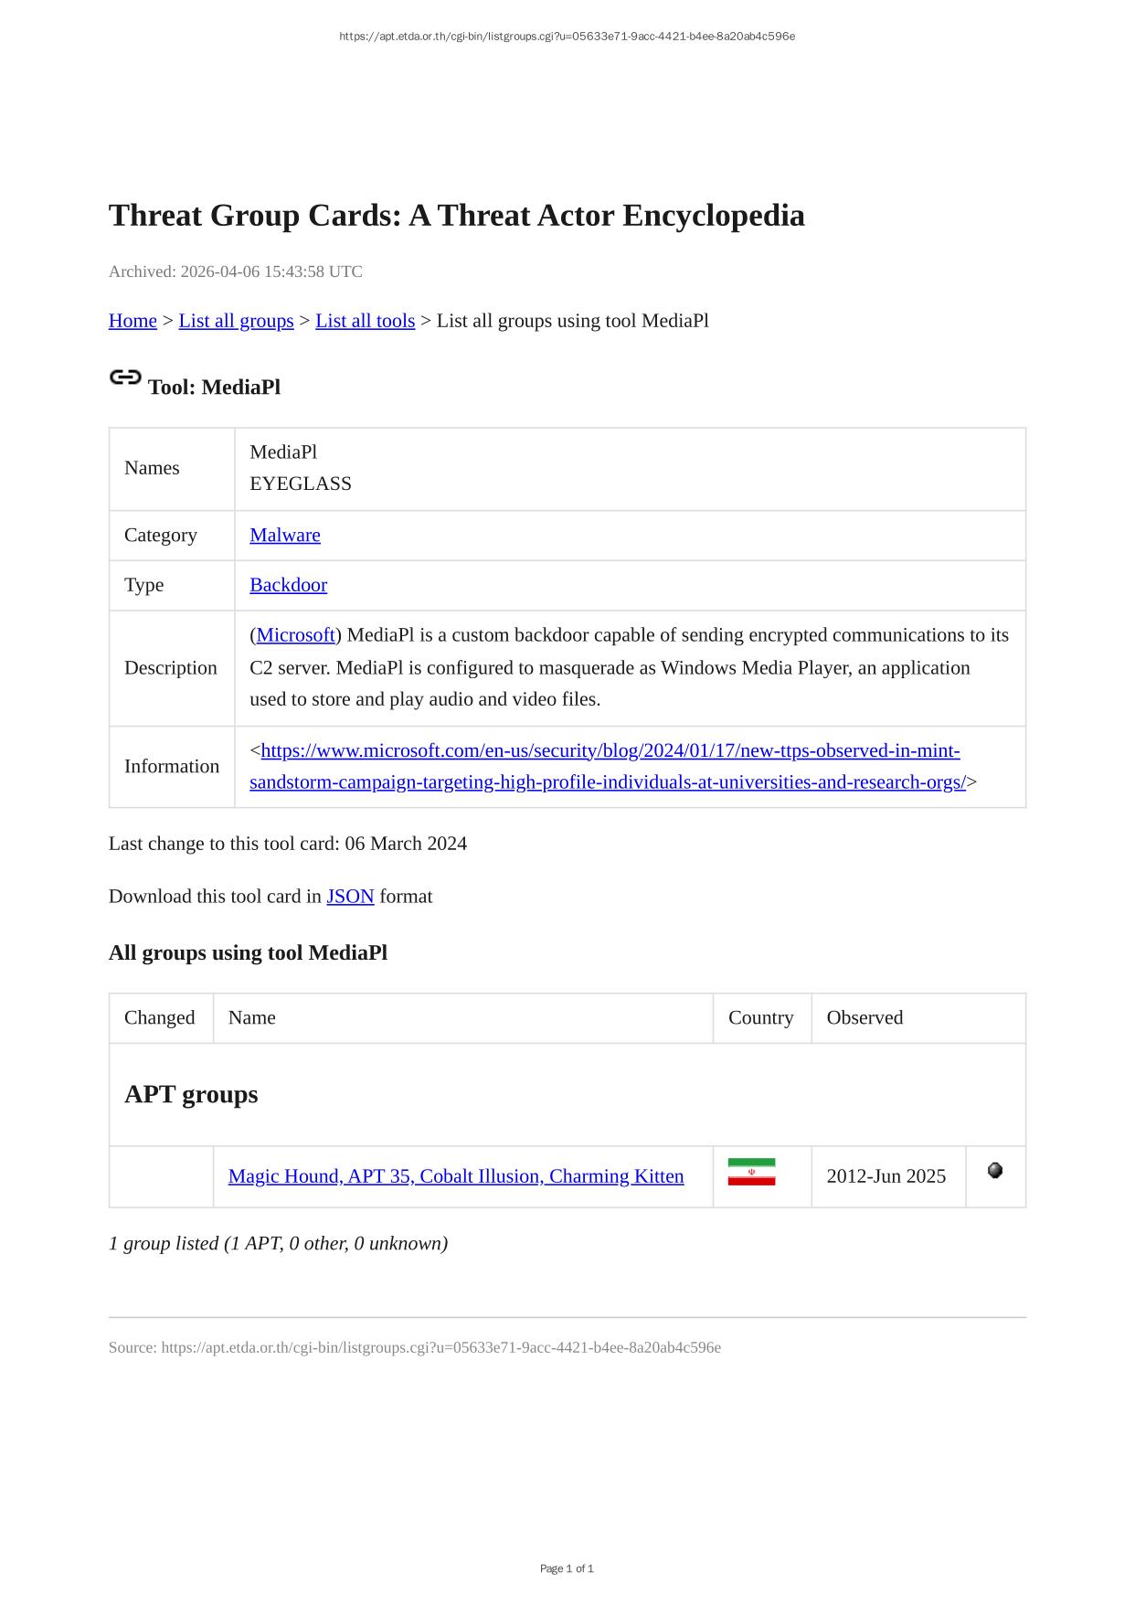Open the Microsoft security blog URL

(x=610, y=751)
